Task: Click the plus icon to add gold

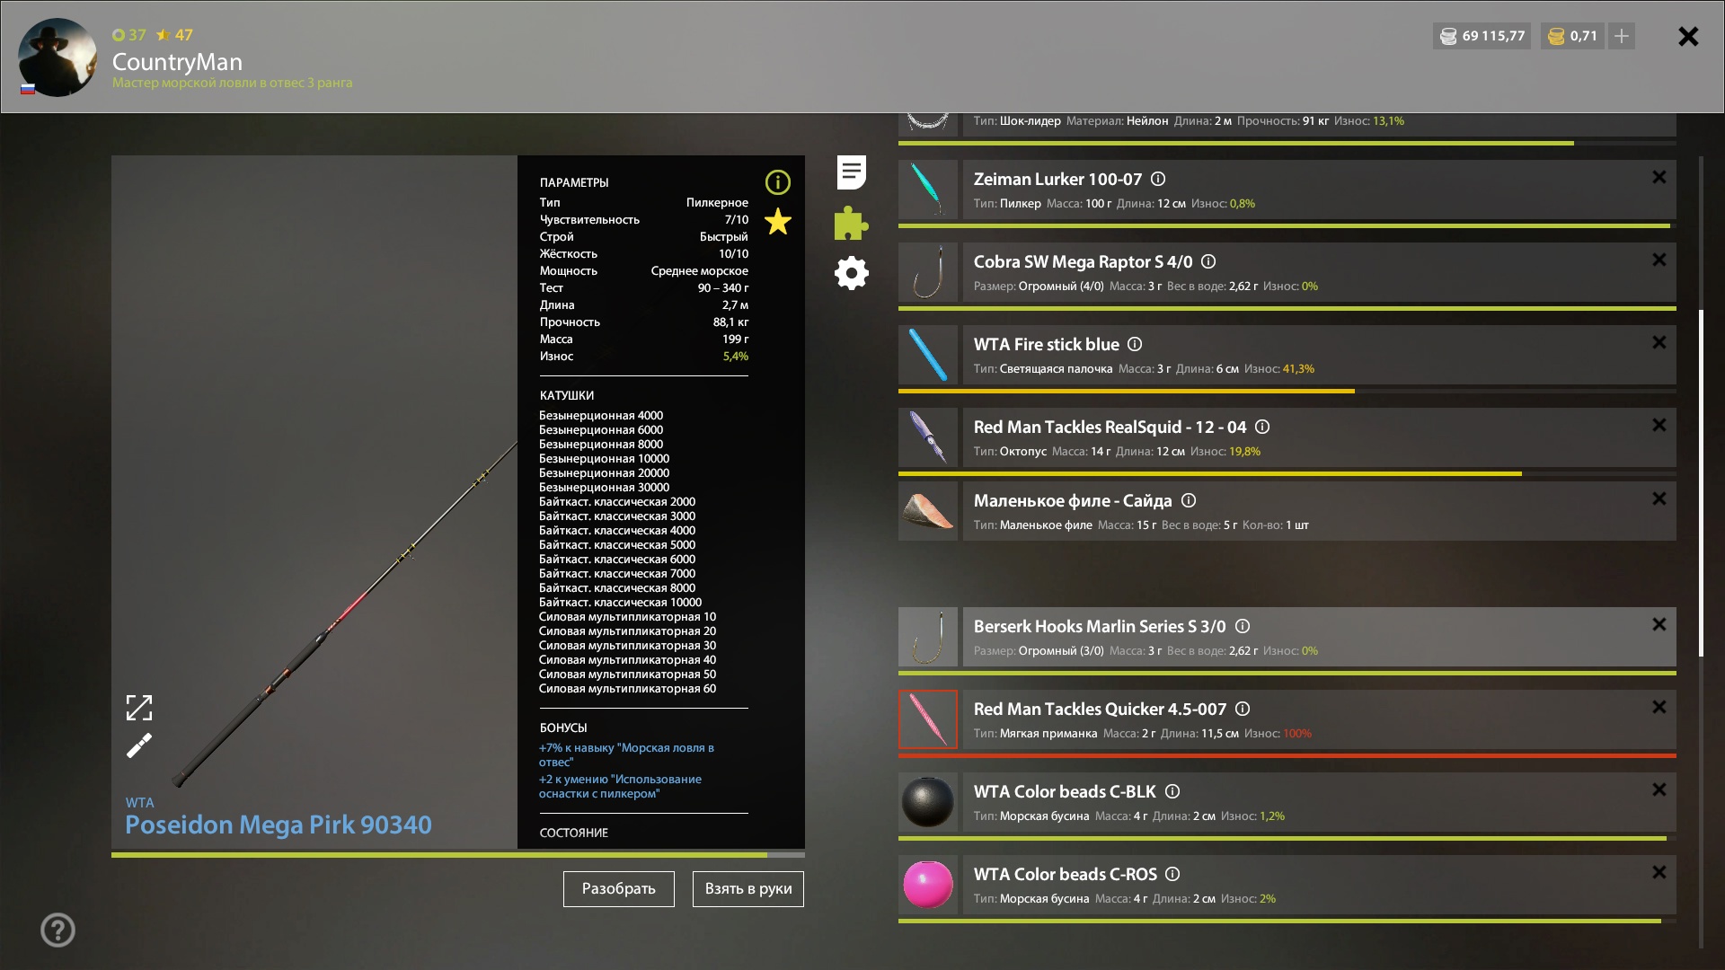Action: coord(1621,36)
